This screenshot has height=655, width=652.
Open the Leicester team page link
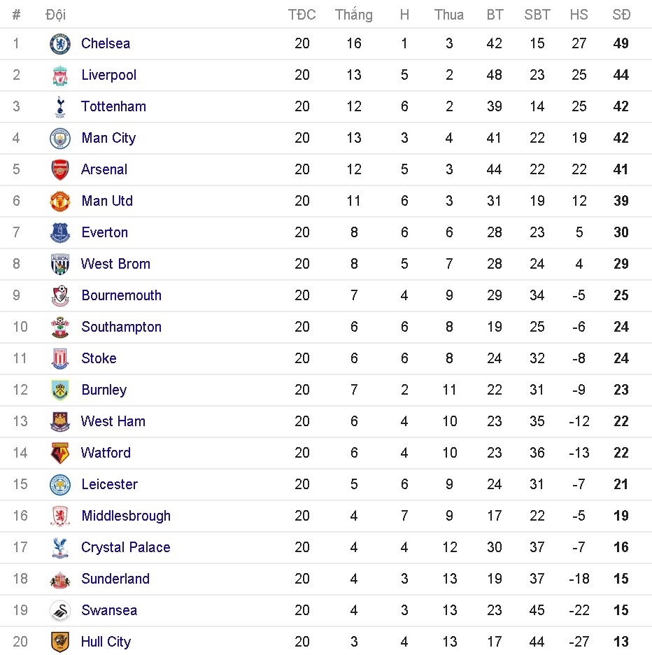[110, 484]
